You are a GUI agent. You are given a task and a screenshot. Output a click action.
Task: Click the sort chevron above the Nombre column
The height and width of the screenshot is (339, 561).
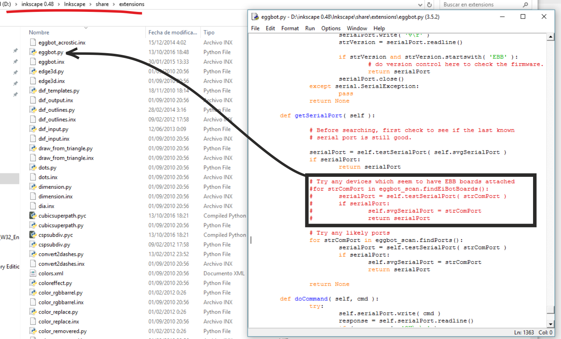pyautogui.click(x=86, y=27)
